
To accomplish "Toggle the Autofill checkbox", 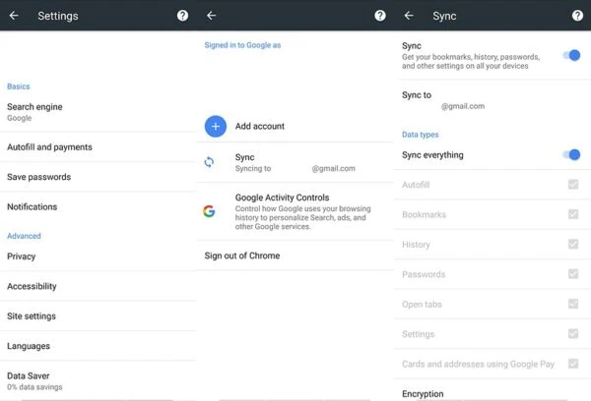I will [573, 184].
